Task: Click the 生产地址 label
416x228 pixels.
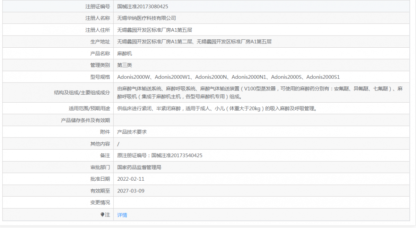Action: coord(100,41)
